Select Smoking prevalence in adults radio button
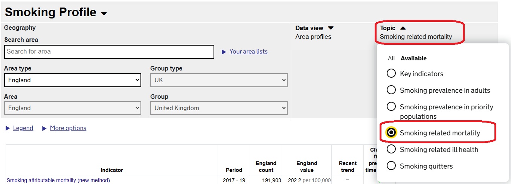511x184 pixels. tap(391, 90)
